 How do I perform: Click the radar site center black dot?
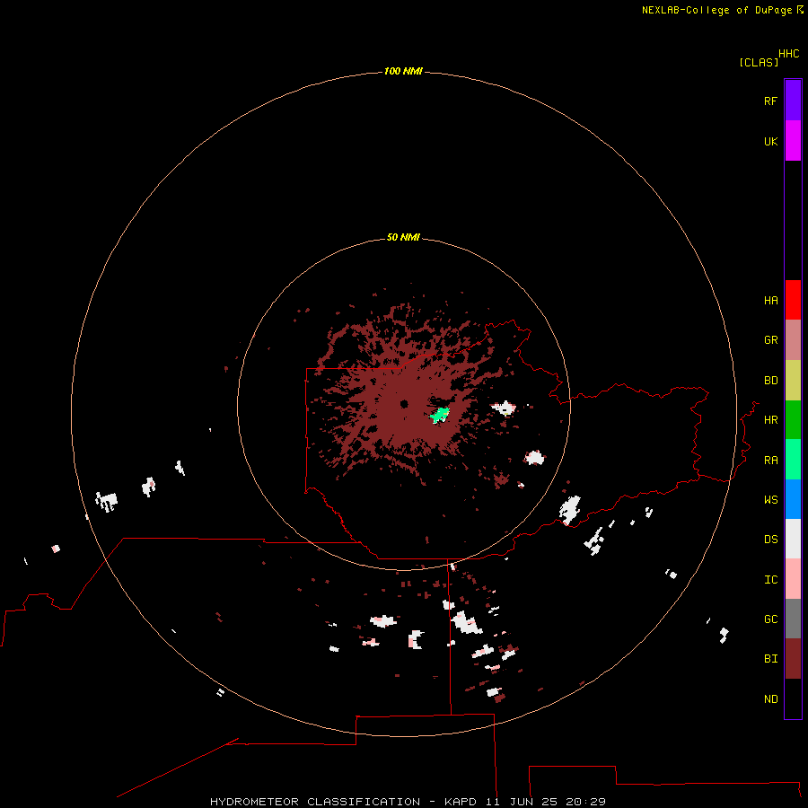coord(404,403)
